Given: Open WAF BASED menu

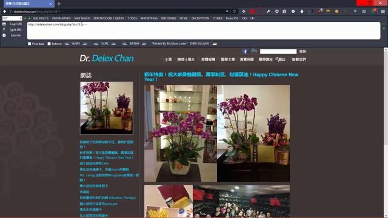Looking at the screenshot, I should (82, 18).
